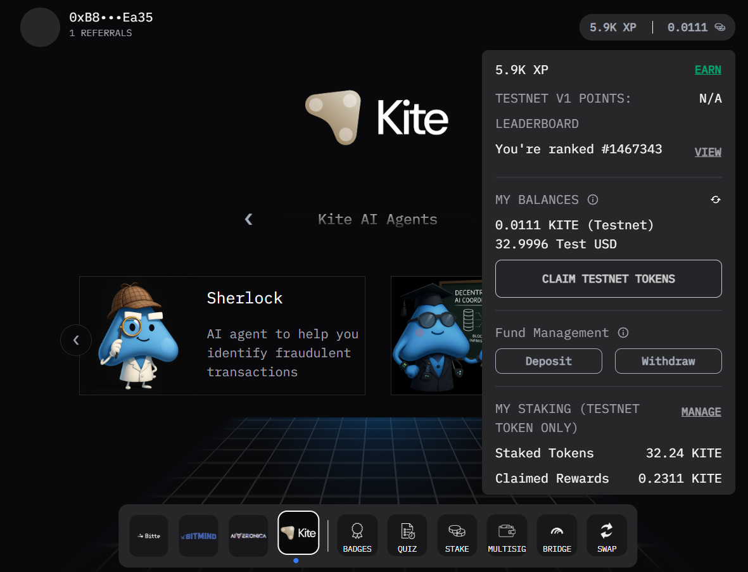Open the AIVeronica dock icon

coord(248,536)
